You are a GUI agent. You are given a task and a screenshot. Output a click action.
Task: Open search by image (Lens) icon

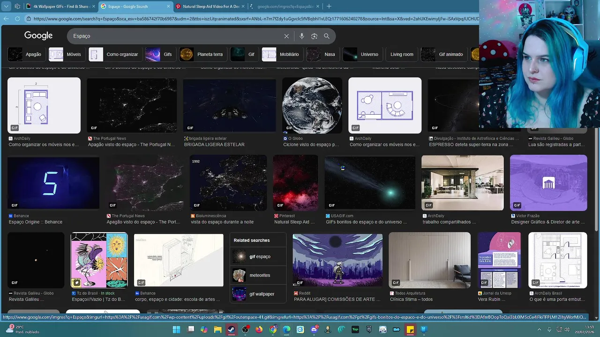pyautogui.click(x=315, y=36)
